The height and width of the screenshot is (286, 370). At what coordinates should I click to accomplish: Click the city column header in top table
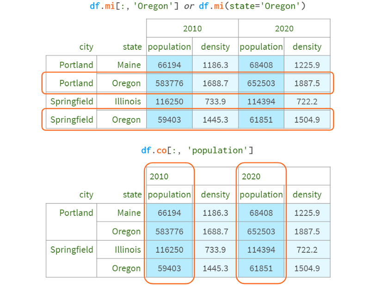point(86,46)
